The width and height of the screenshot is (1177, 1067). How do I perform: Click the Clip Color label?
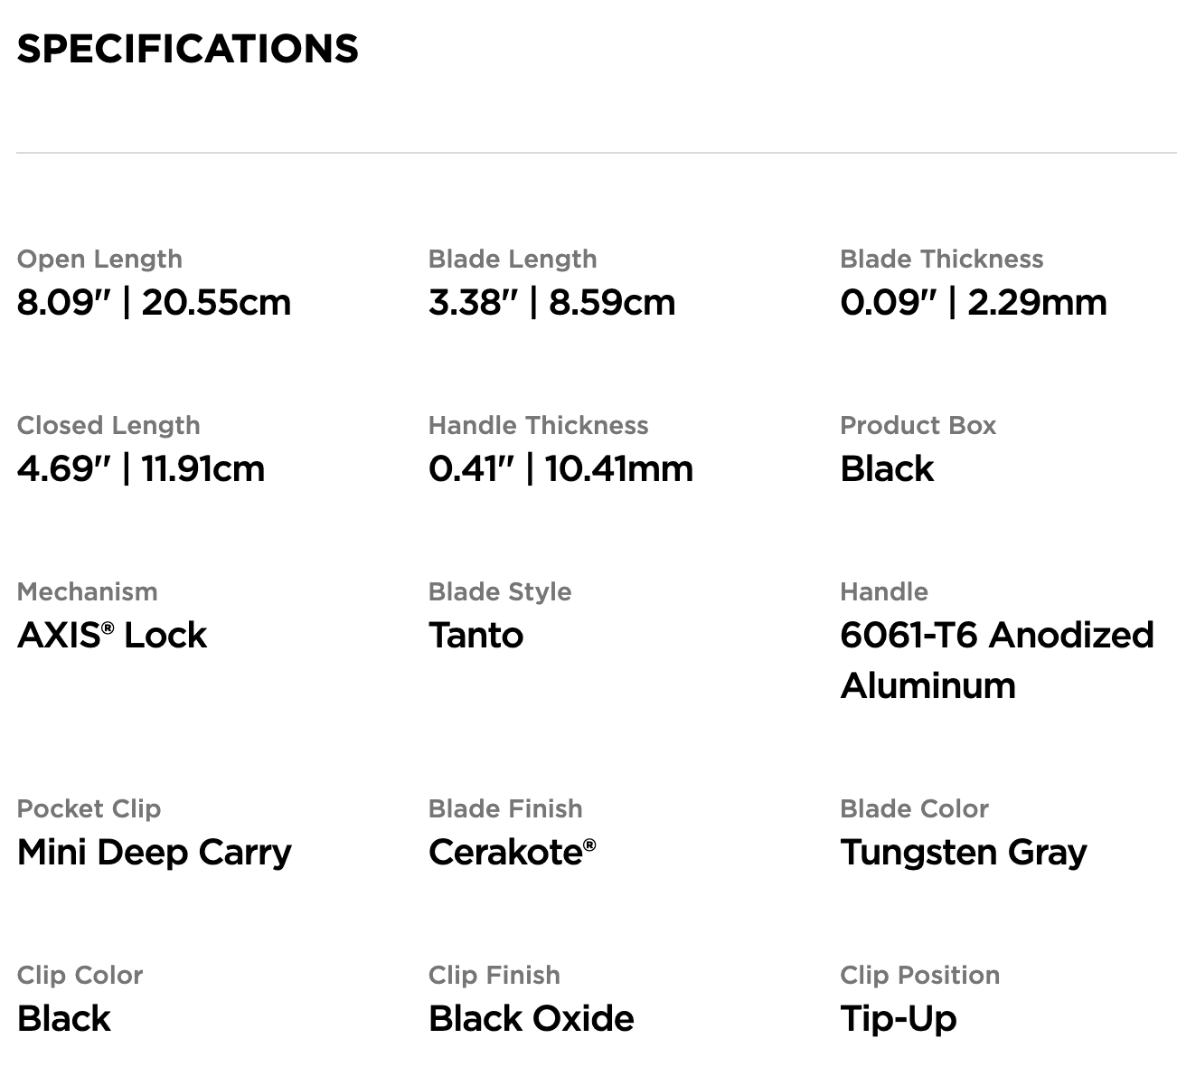pos(80,975)
